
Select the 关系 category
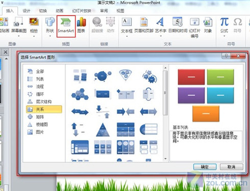pos(44,109)
